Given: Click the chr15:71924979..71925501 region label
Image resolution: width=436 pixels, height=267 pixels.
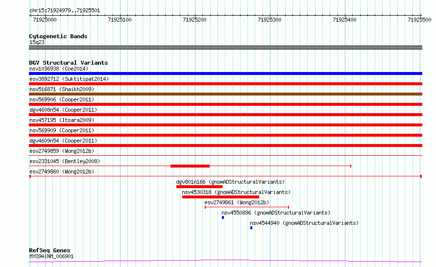Looking at the screenshot, I should point(65,11).
